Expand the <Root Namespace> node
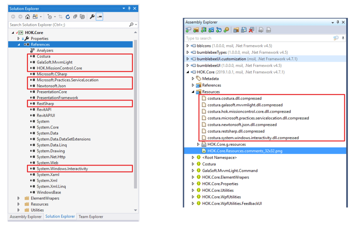The width and height of the screenshot is (362, 227). click(x=193, y=157)
